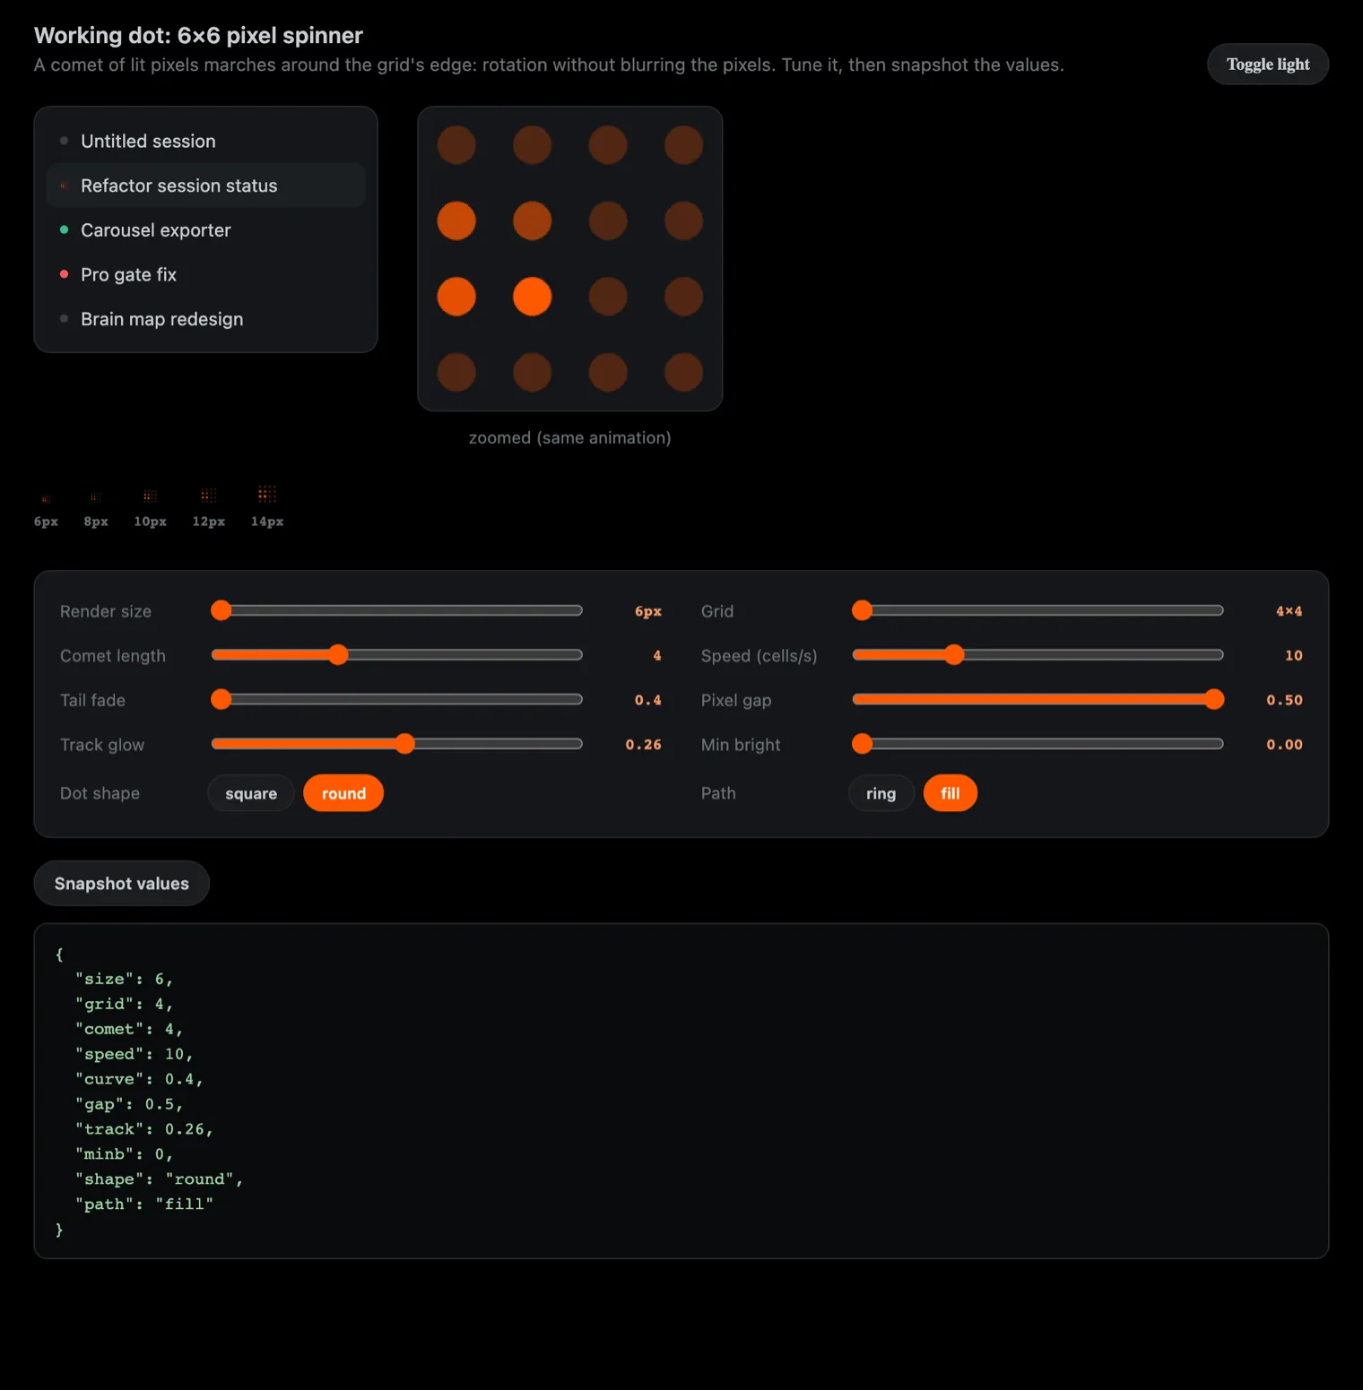Click the brightest dot in the zoomed spinner preview
Screen dimensions: 1363x1390
coord(533,297)
